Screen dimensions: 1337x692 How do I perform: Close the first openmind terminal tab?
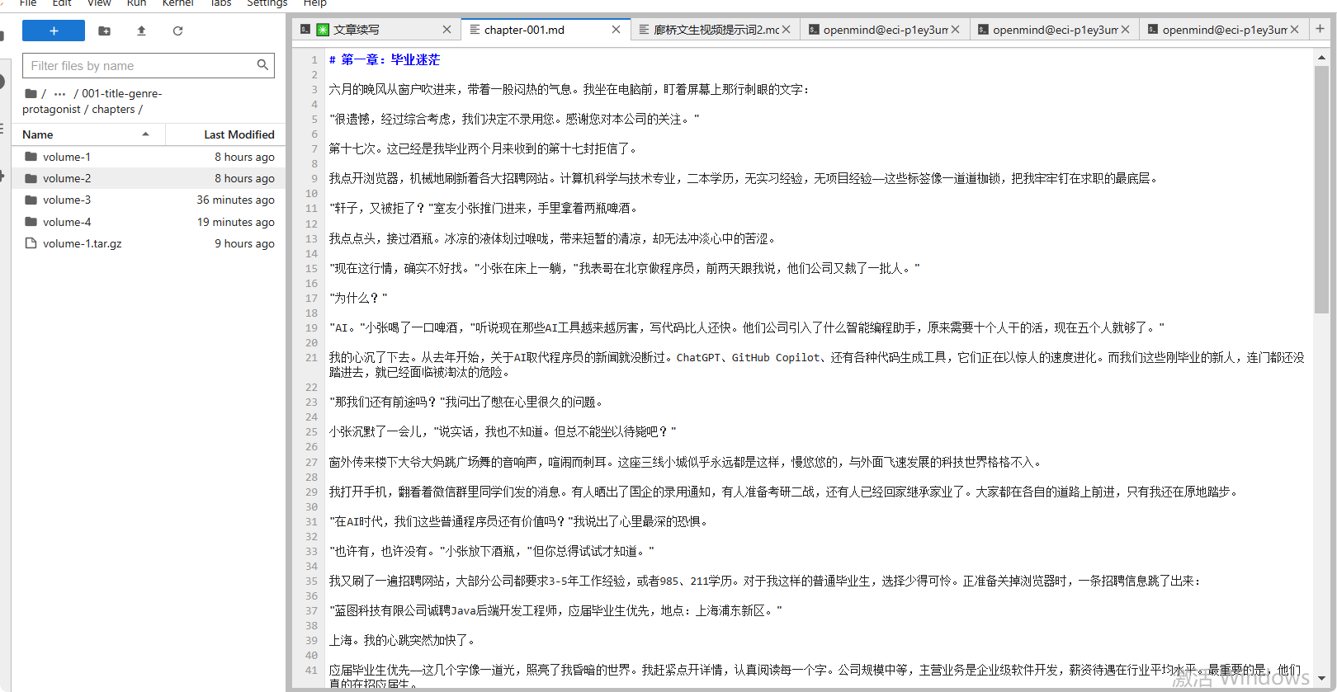coord(955,30)
